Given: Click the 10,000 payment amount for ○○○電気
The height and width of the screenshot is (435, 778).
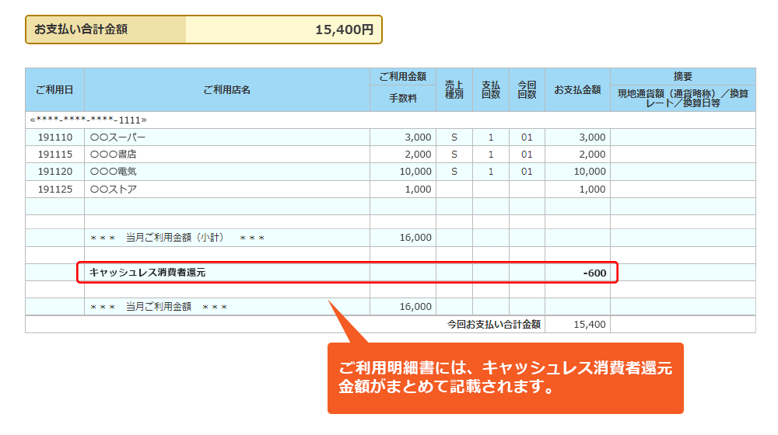Looking at the screenshot, I should (x=590, y=172).
